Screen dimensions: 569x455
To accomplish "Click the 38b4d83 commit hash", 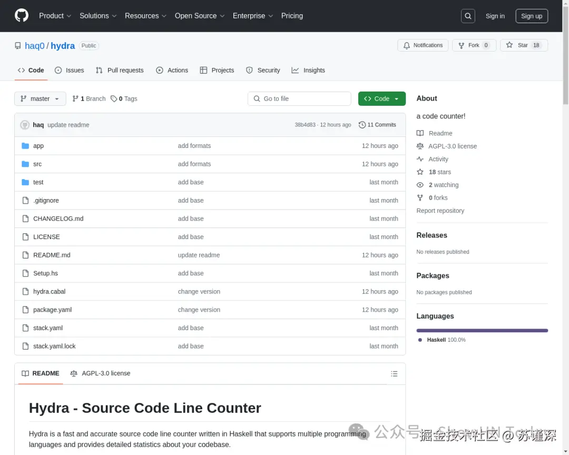I will click(305, 125).
